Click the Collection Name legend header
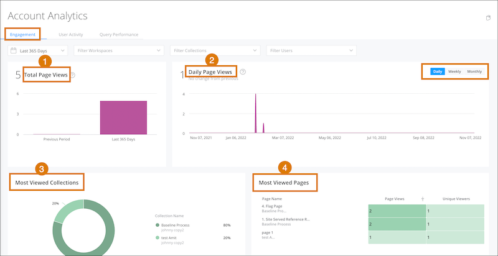 169,216
